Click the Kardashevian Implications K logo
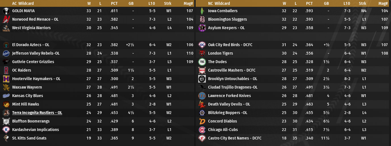391x146 pixels. 6,130
